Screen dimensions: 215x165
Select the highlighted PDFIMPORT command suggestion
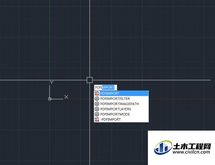pyautogui.click(x=110, y=93)
